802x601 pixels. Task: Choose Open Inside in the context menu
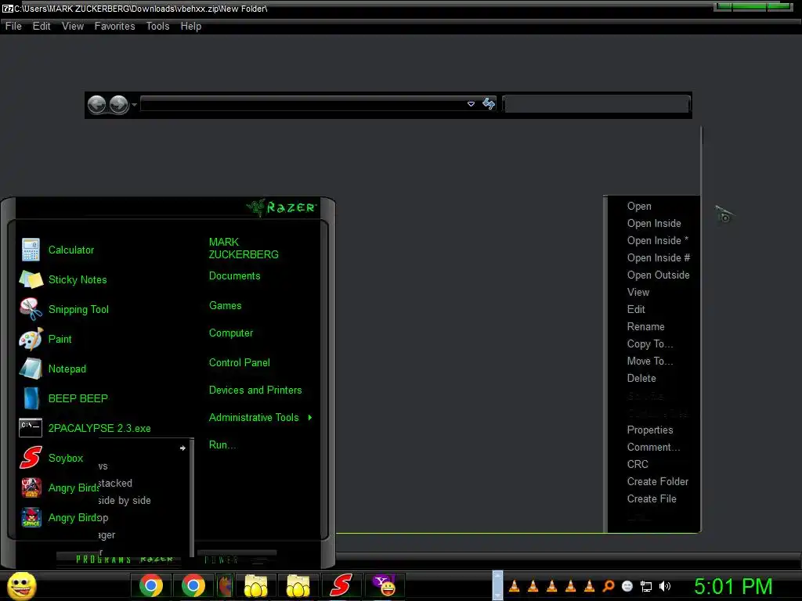tap(654, 223)
